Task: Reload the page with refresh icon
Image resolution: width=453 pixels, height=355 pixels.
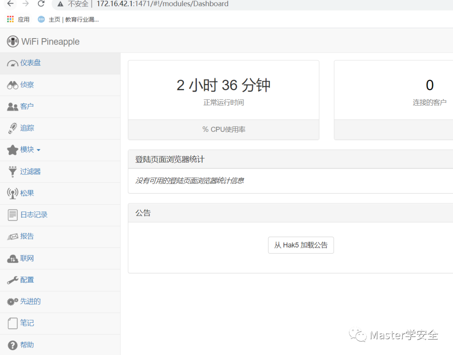Action: click(41, 3)
